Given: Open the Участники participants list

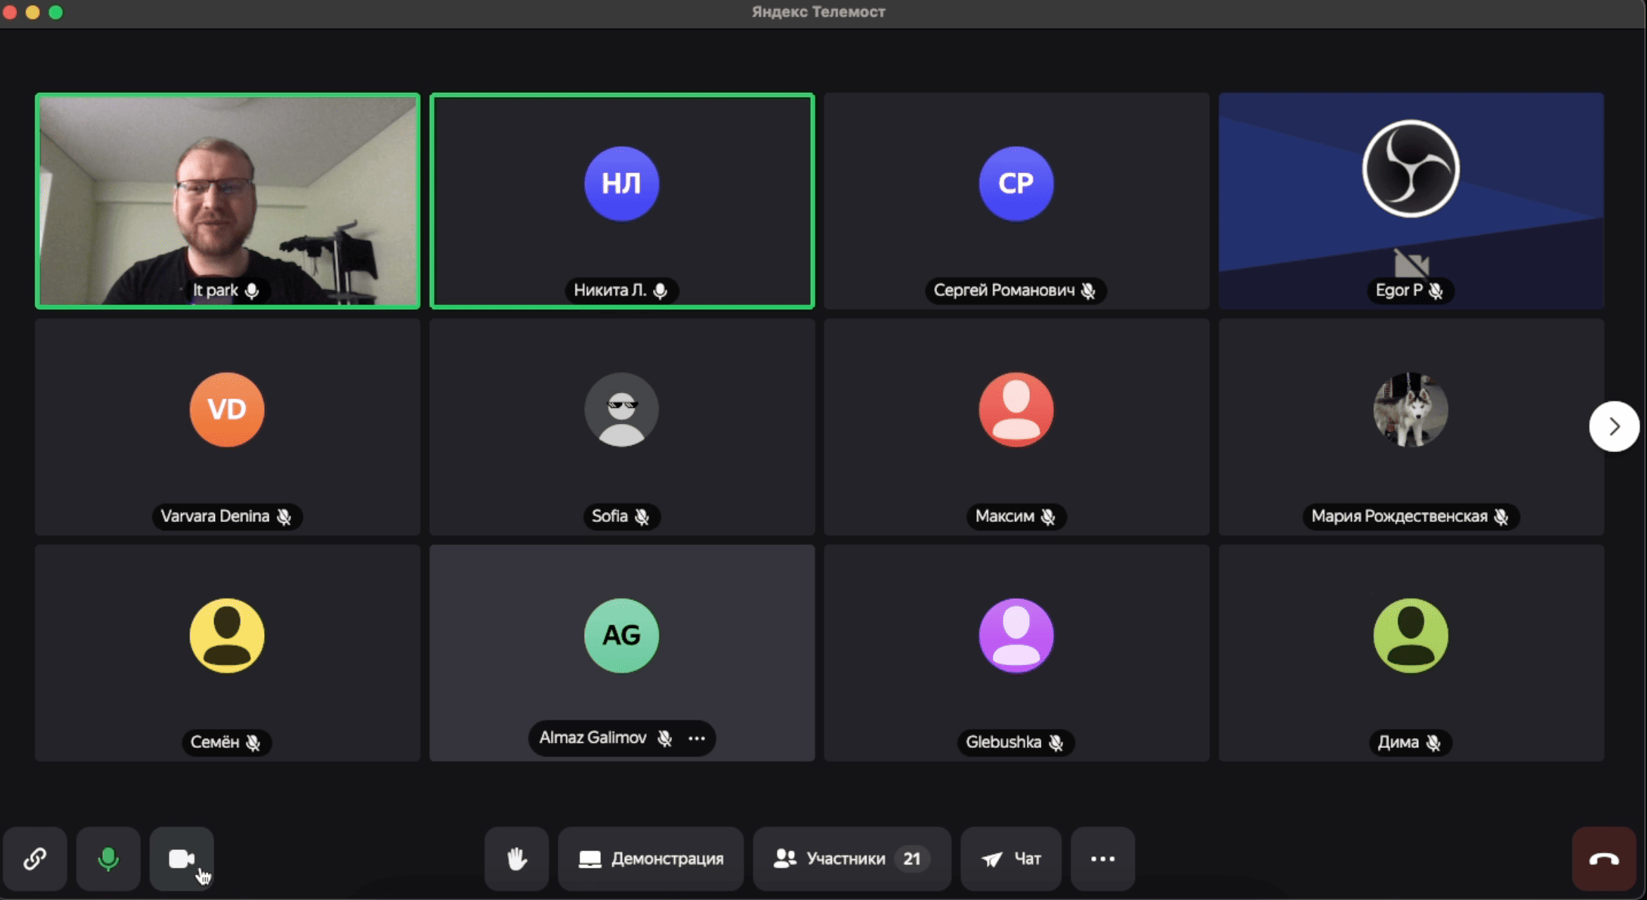Looking at the screenshot, I should (852, 858).
